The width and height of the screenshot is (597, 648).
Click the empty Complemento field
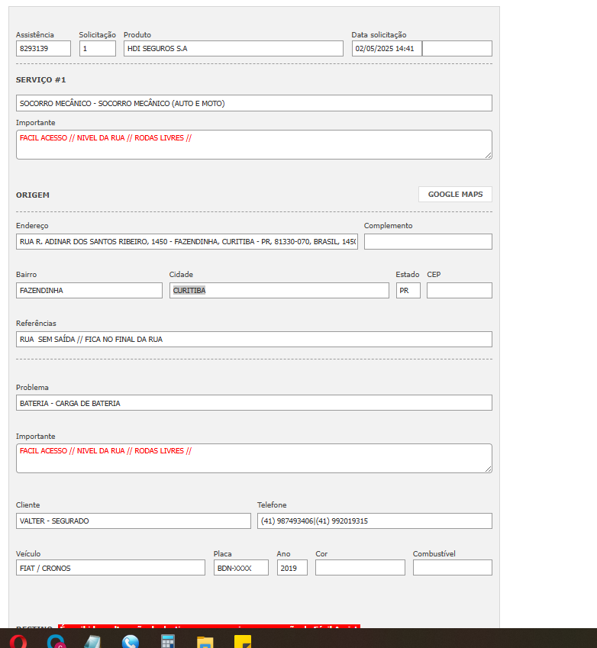pos(428,242)
